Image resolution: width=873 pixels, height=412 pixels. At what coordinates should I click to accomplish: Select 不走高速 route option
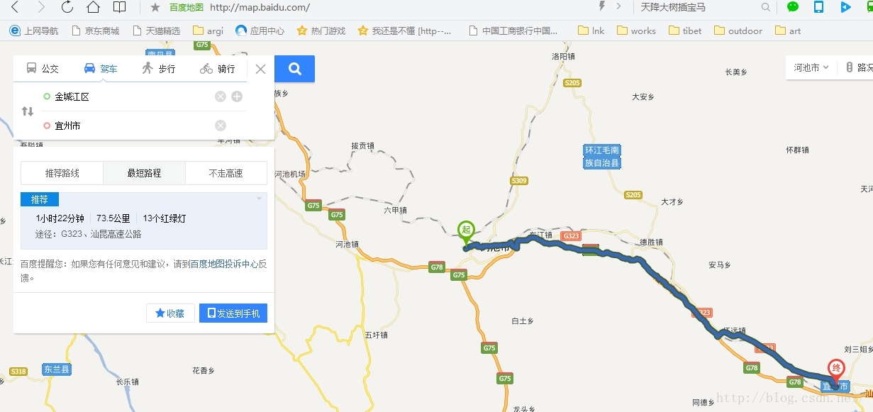pos(226,173)
